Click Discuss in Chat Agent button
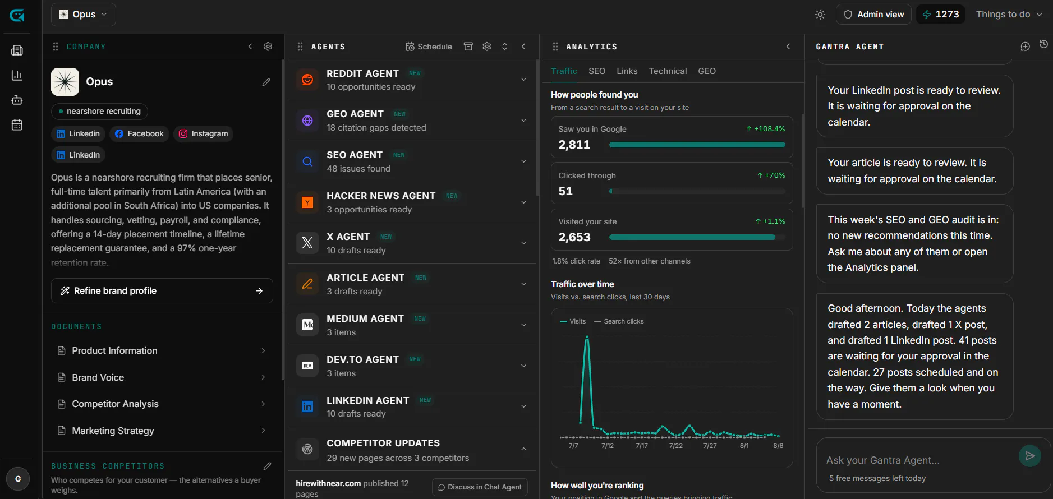Viewport: 1053px width, 499px height. click(480, 487)
